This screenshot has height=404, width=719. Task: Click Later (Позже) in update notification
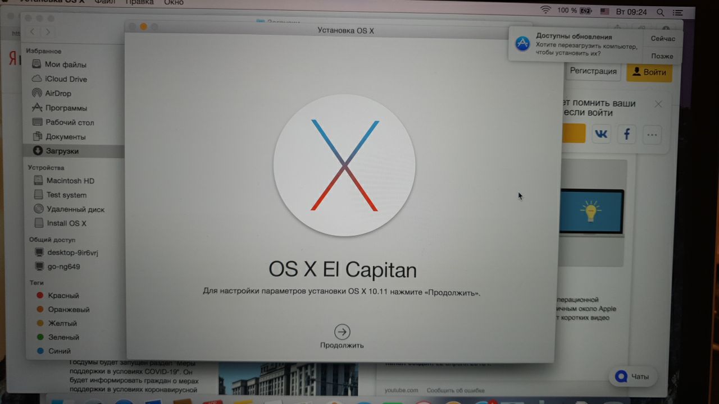coord(662,56)
